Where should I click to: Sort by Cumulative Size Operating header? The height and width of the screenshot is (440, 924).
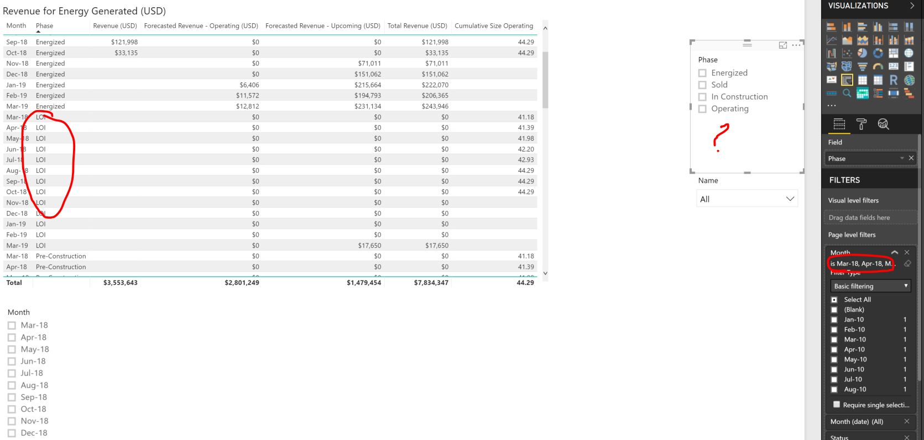tap(494, 25)
